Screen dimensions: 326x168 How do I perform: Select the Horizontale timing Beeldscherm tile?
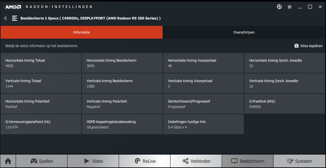[122, 63]
